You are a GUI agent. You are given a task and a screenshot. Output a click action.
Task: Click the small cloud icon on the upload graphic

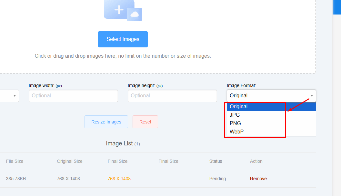click(x=135, y=14)
